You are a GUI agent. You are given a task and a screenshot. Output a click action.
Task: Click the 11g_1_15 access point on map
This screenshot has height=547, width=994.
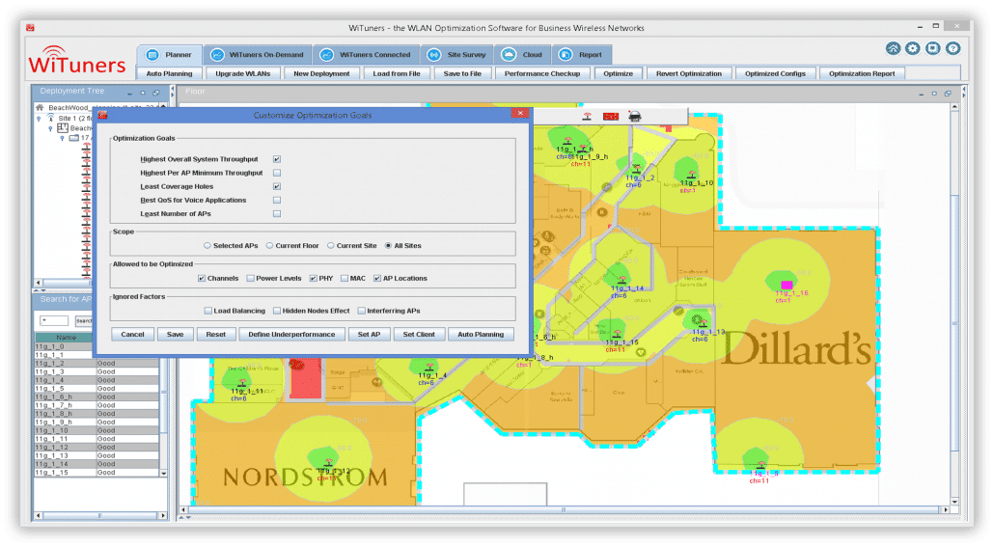(x=617, y=334)
